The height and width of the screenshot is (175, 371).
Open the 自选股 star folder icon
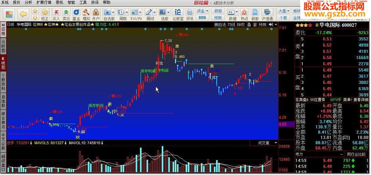[107, 12]
